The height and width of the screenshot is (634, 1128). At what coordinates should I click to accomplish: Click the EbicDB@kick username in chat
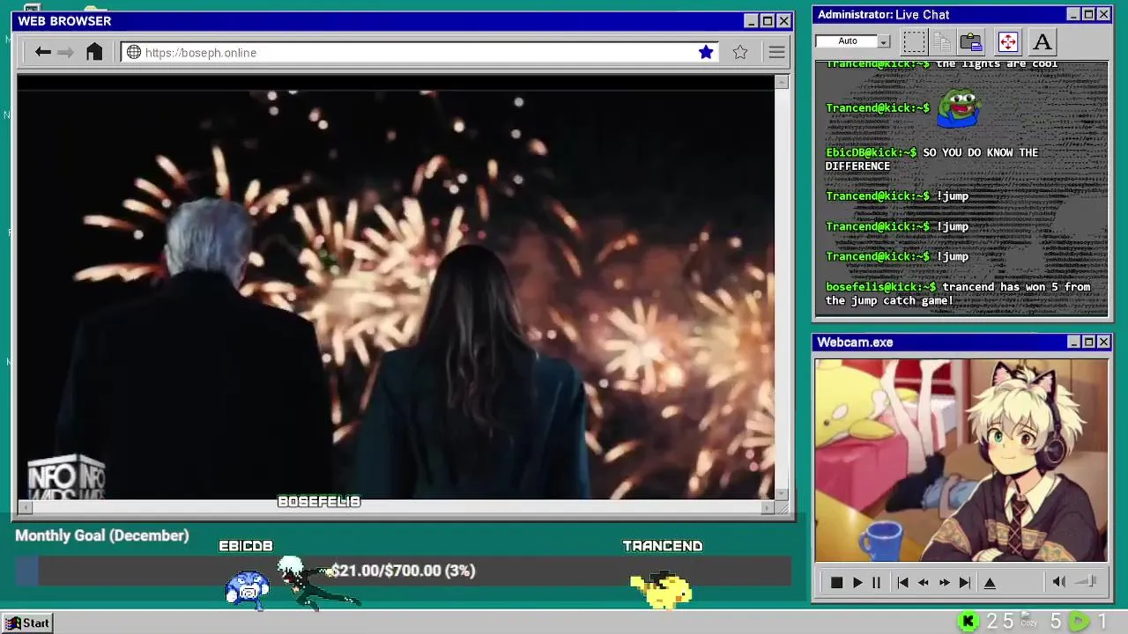pos(871,152)
